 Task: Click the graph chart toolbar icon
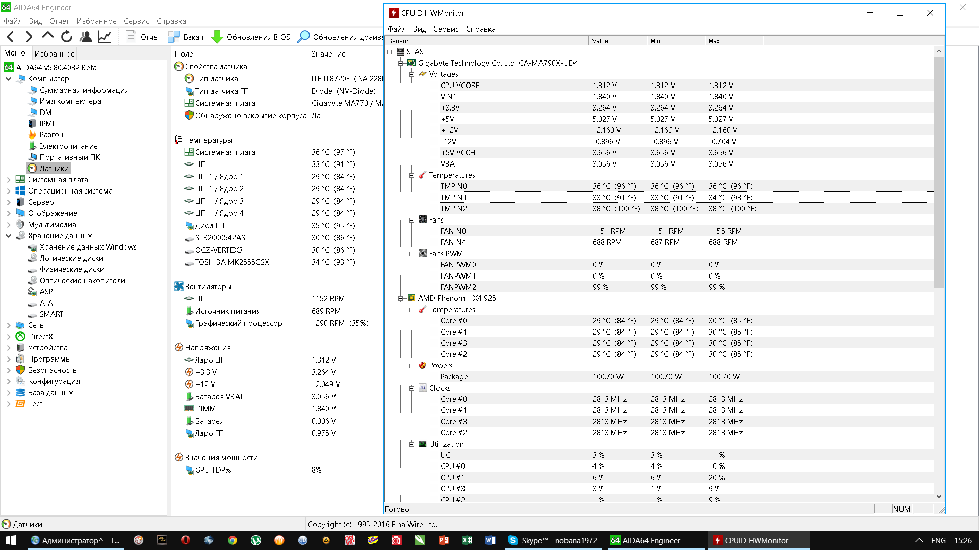pyautogui.click(x=105, y=37)
